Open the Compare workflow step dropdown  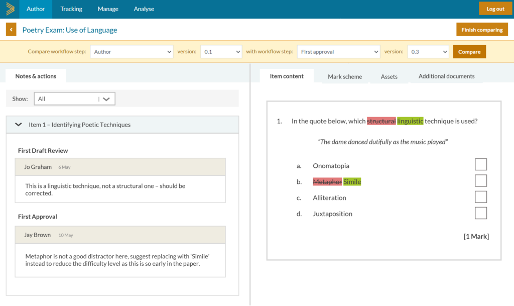pyautogui.click(x=132, y=51)
